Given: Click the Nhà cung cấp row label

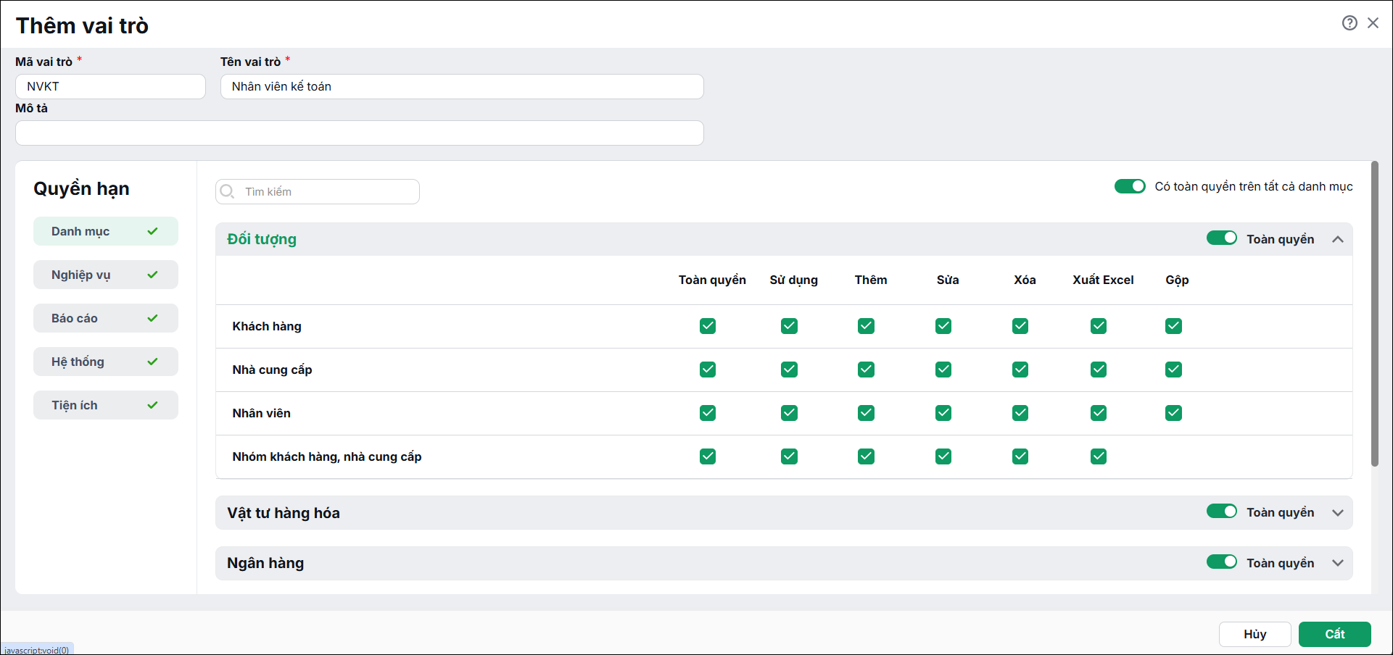Looking at the screenshot, I should 272,370.
